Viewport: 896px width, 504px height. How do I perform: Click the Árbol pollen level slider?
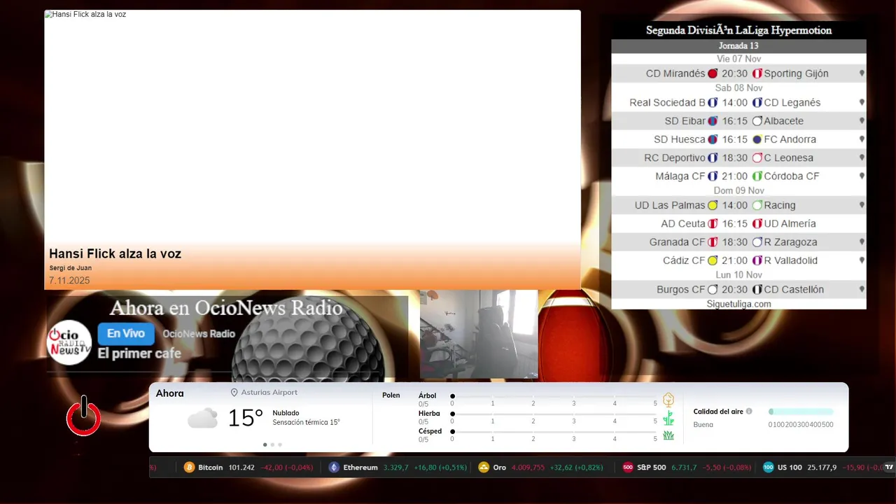pyautogui.click(x=554, y=396)
